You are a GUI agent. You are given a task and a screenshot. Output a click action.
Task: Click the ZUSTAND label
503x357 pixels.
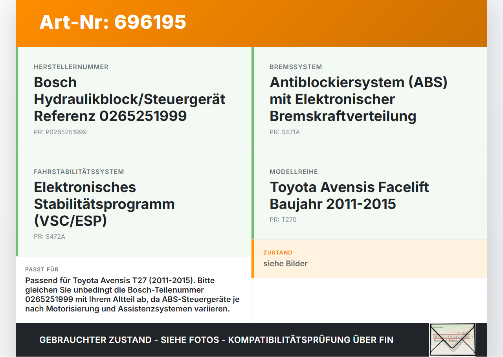tap(278, 253)
